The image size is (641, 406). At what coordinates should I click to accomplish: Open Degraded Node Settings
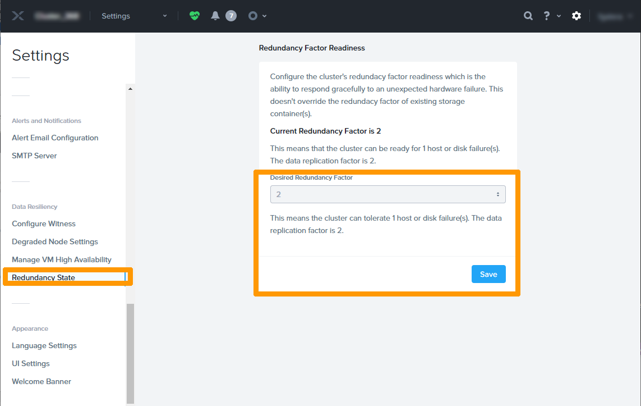[x=55, y=241]
